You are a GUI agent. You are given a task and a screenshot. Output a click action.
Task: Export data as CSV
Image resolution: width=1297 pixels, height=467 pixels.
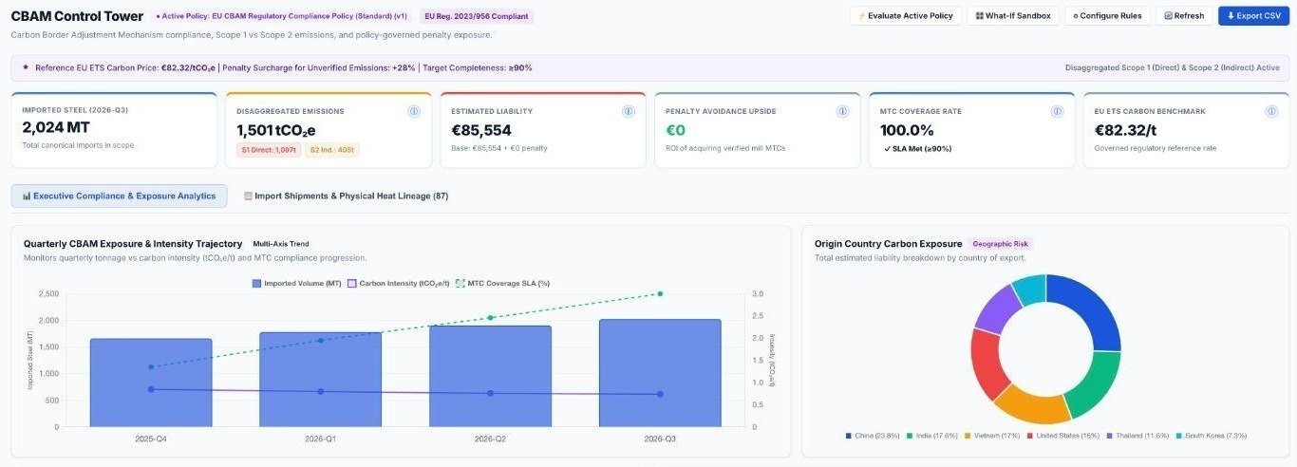[x=1254, y=16]
